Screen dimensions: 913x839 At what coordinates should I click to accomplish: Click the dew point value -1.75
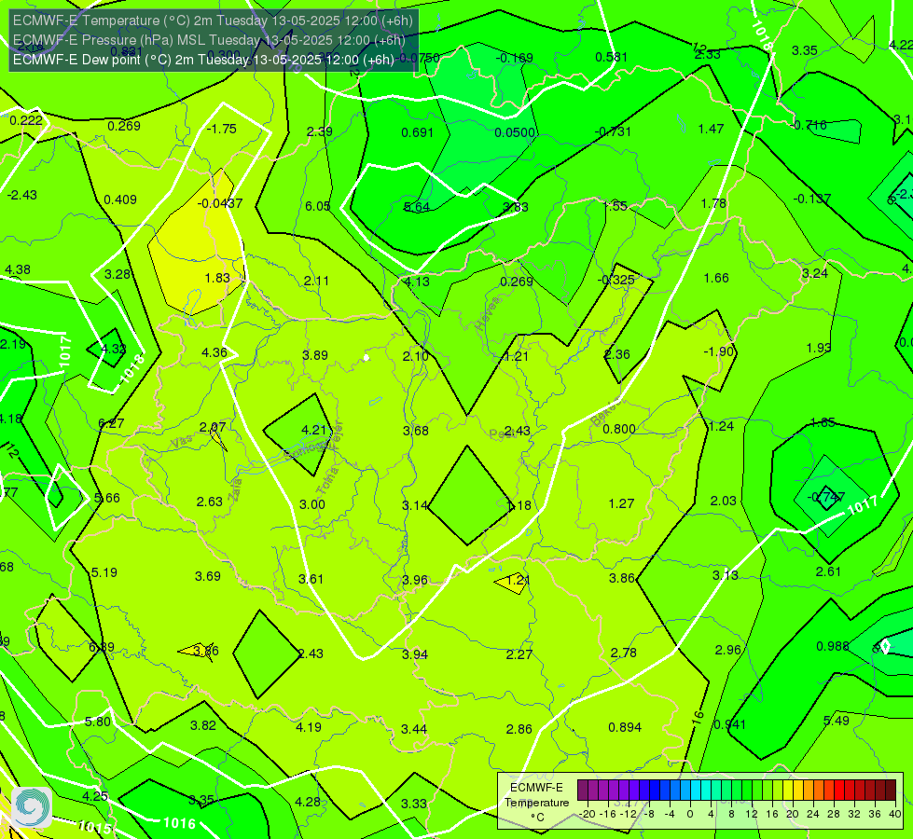tap(221, 130)
